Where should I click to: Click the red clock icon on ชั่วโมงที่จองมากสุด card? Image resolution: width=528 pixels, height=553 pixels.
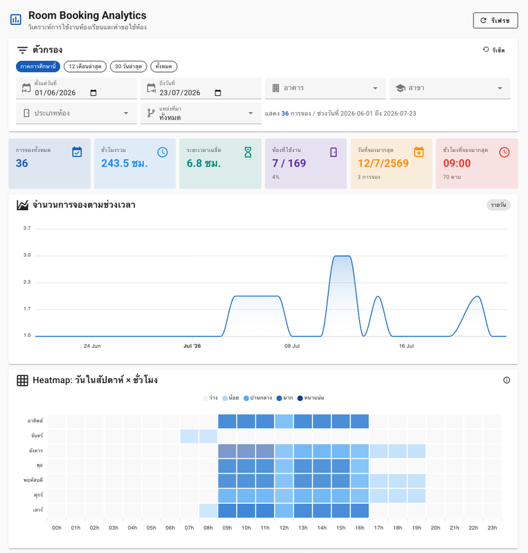click(504, 152)
